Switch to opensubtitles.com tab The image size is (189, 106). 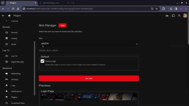(54, 3)
